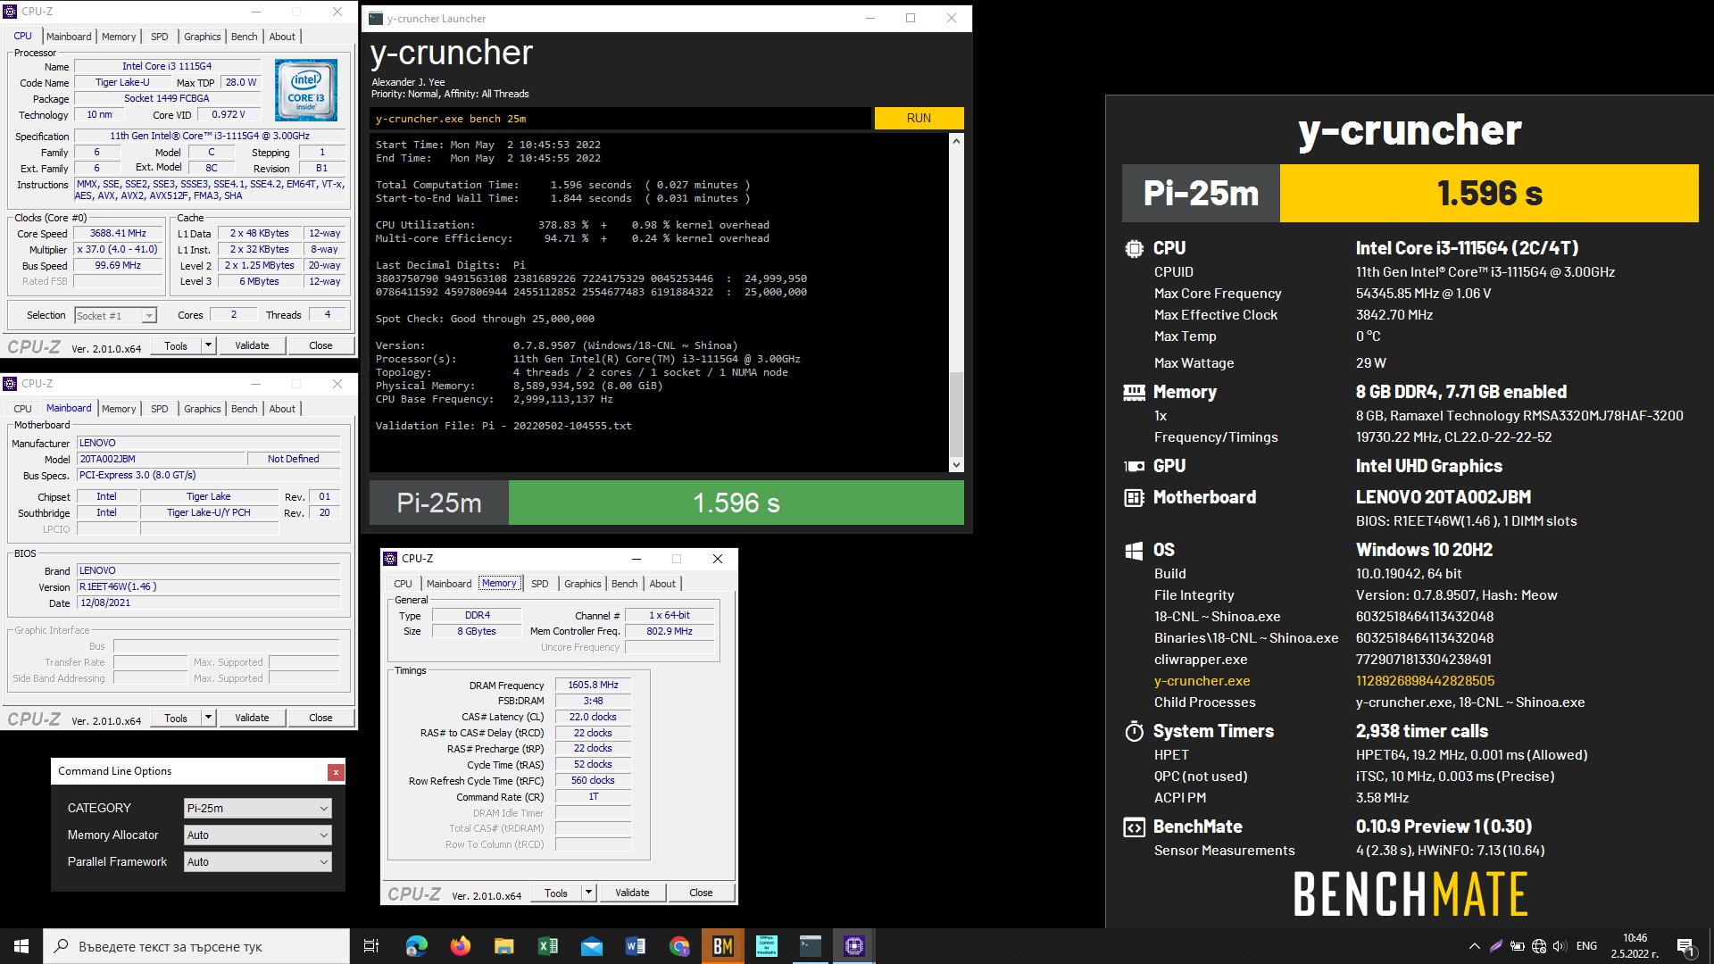Click Close button in the top CPU-Z window

320,345
